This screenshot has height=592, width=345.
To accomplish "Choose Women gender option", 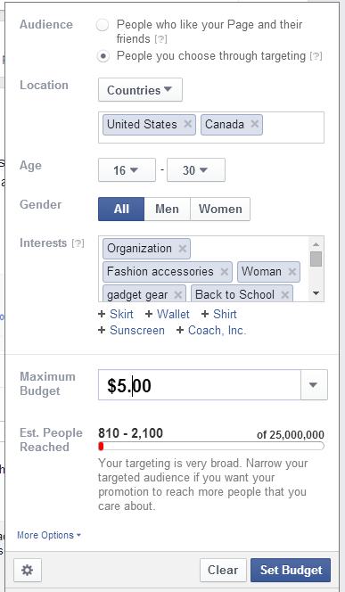I will [x=220, y=209].
